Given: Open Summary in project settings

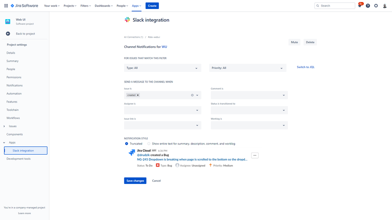Looking at the screenshot, I should coord(13,61).
